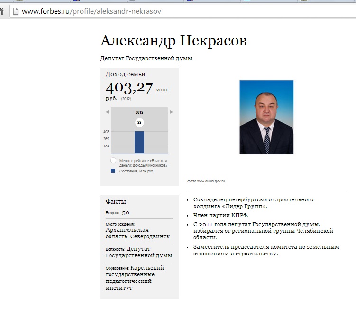Click the home button beside the address bar
Screen dimensions: 356x317
pyautogui.click(x=2, y=11)
